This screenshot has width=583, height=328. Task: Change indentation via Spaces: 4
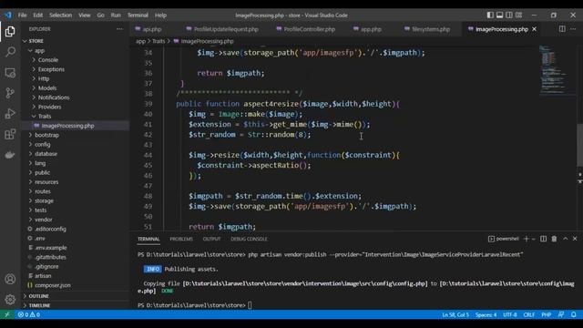486,314
